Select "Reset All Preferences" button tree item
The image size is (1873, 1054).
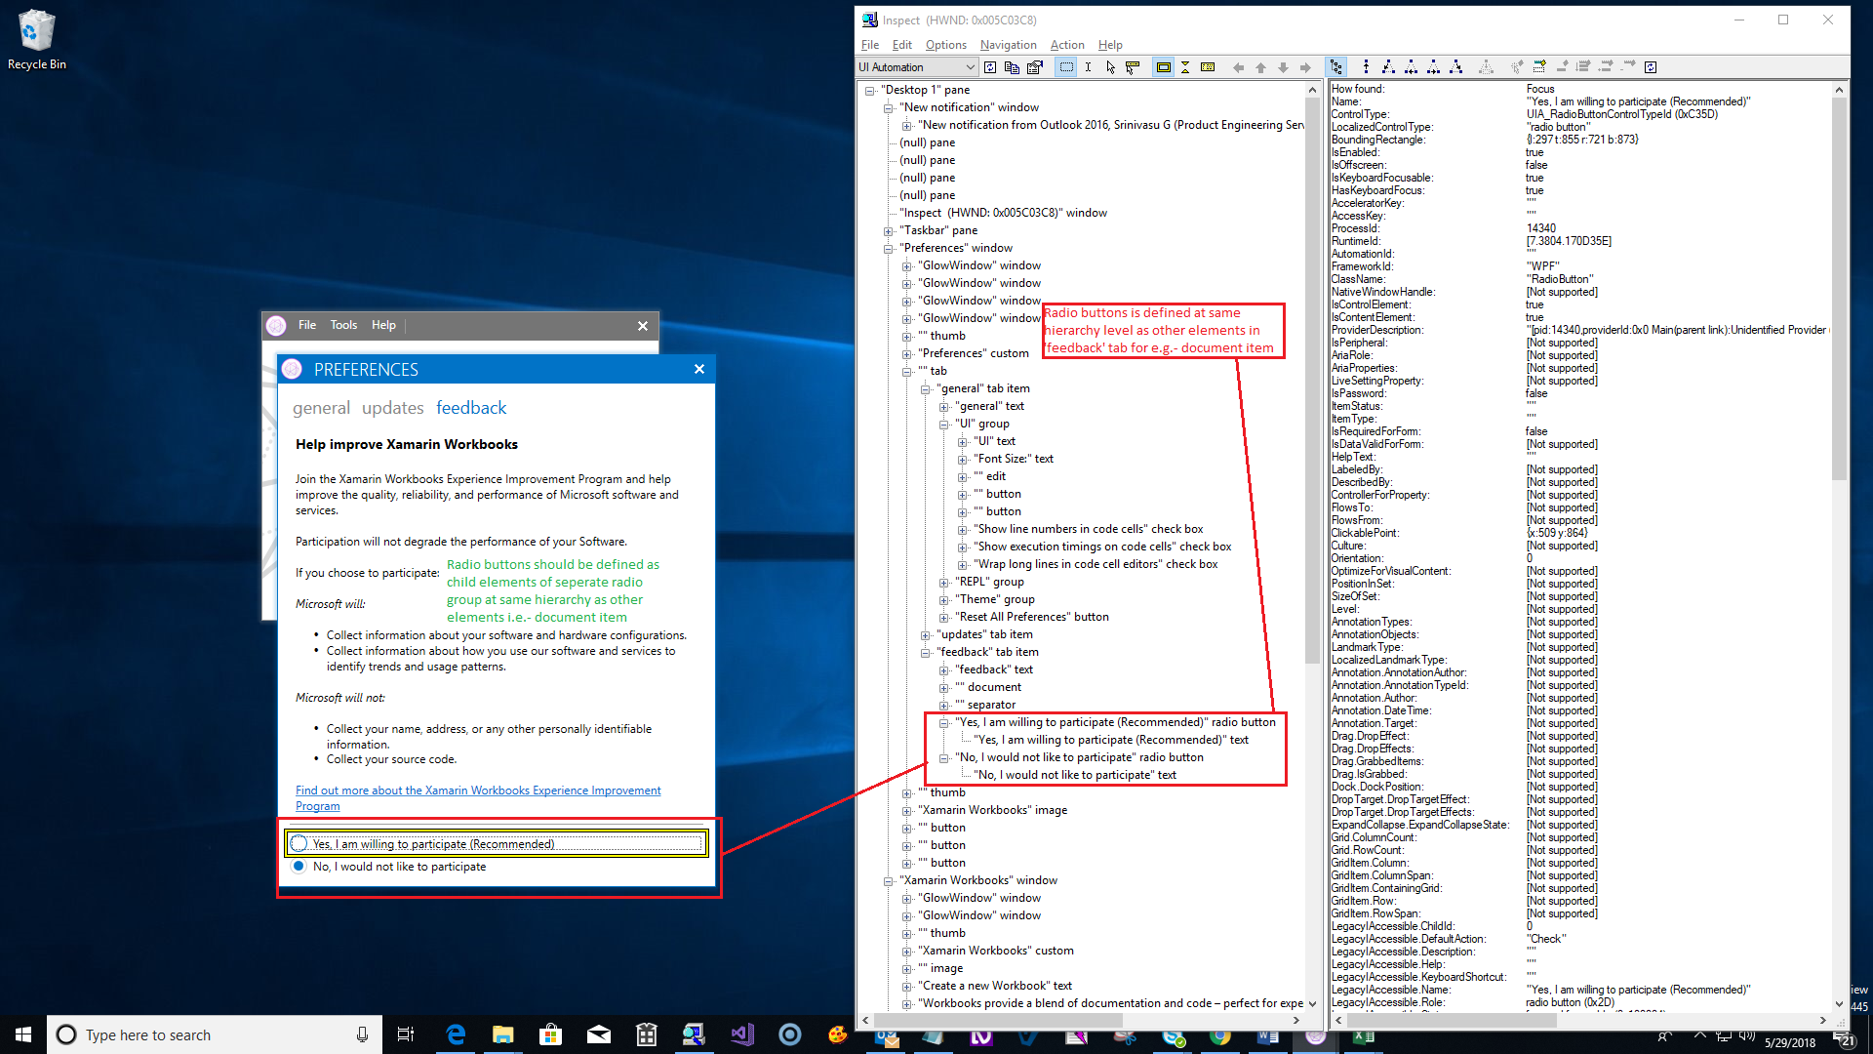pyautogui.click(x=1032, y=617)
